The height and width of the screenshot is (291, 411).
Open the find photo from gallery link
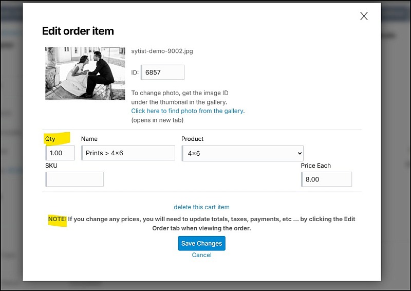(x=188, y=111)
